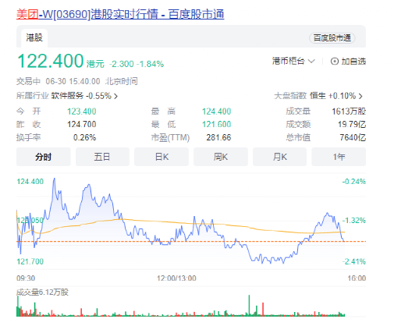
Task: Click the 成交量 value 1613万股
Action: 349,112
